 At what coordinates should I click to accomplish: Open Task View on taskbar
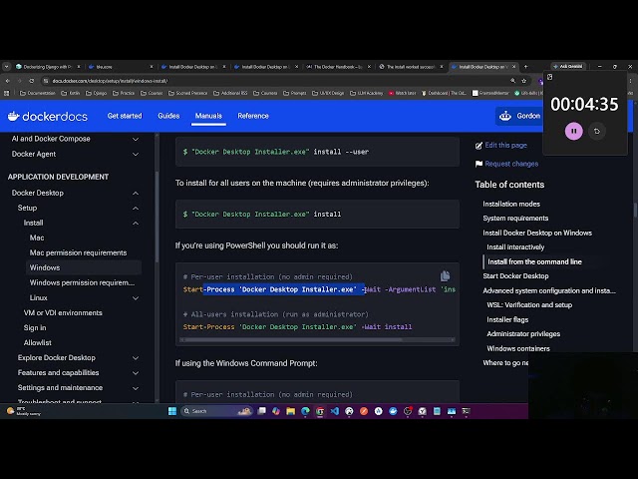[x=261, y=411]
